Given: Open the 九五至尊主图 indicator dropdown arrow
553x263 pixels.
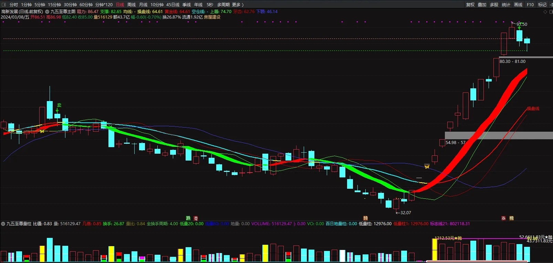Looking at the screenshot, I should click(47, 12).
